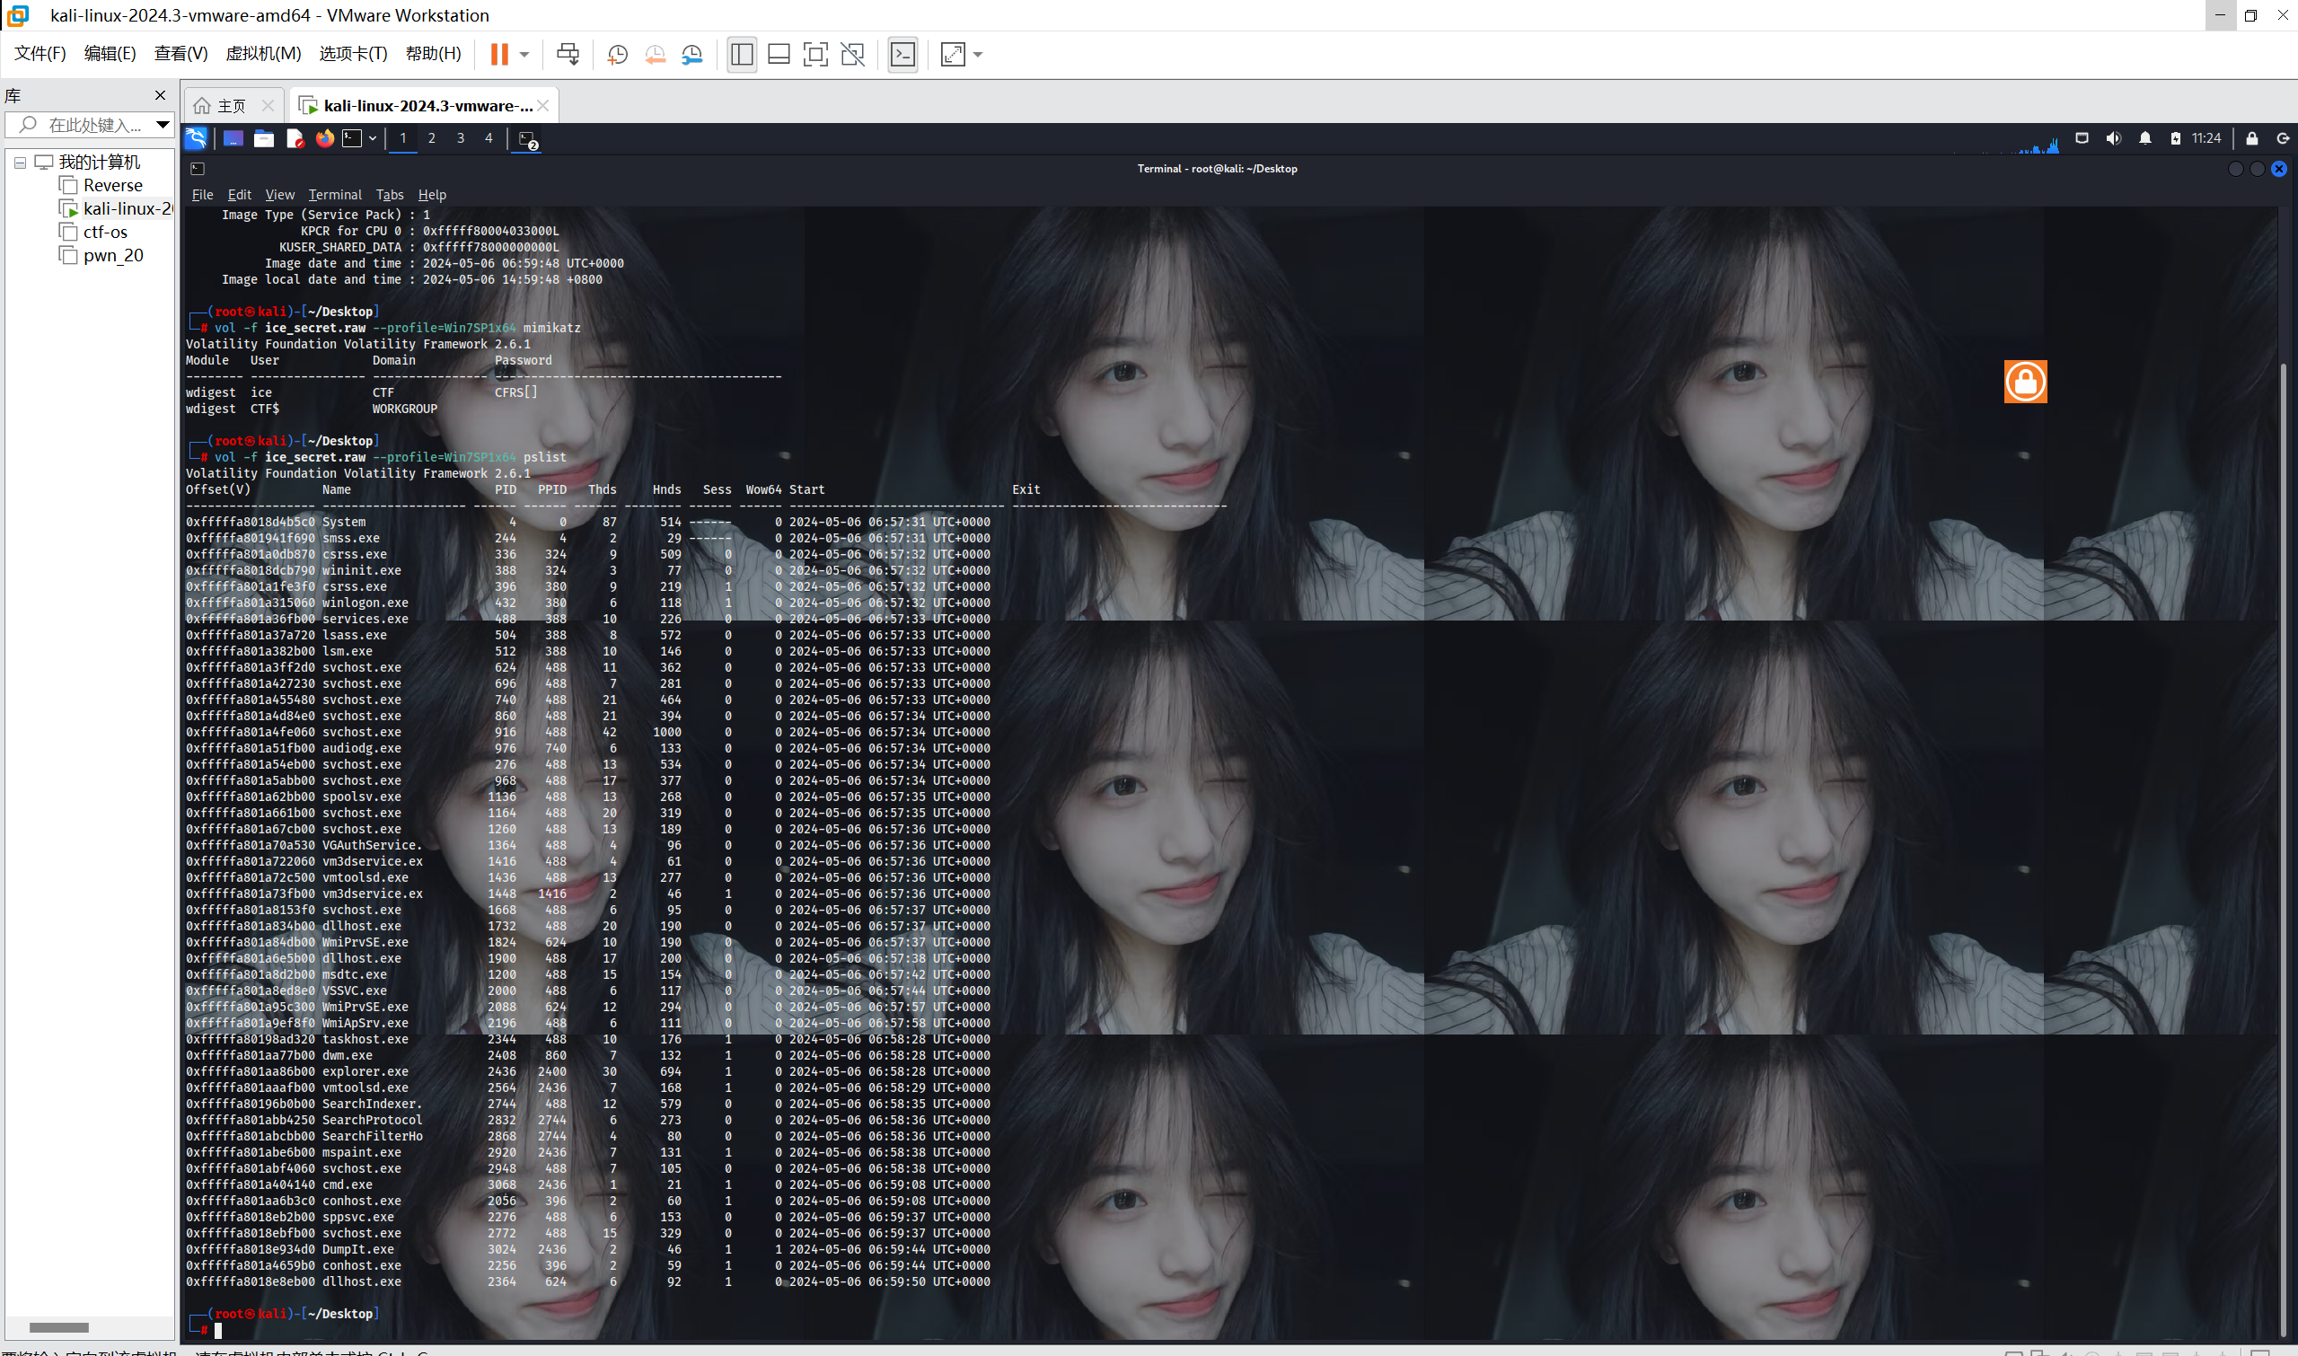Open terminal emulator from Kali panel
The image size is (2298, 1356).
[x=353, y=139]
